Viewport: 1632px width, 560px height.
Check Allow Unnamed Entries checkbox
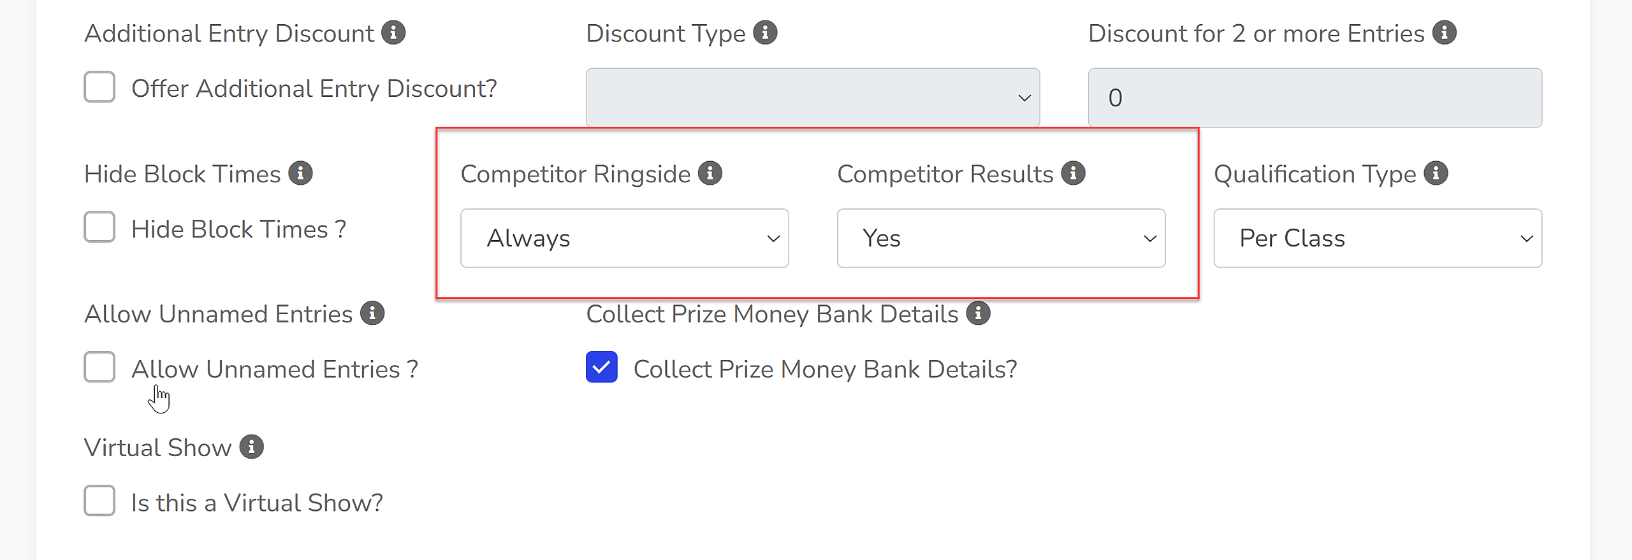(99, 368)
